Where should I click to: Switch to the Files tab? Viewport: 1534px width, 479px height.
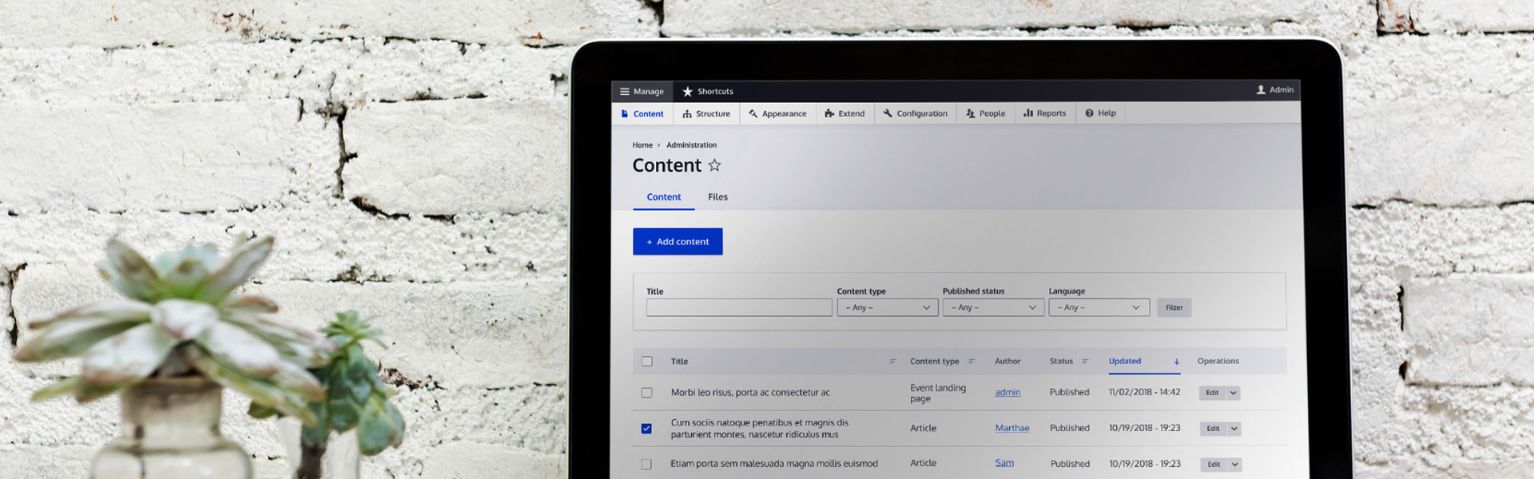click(x=717, y=197)
